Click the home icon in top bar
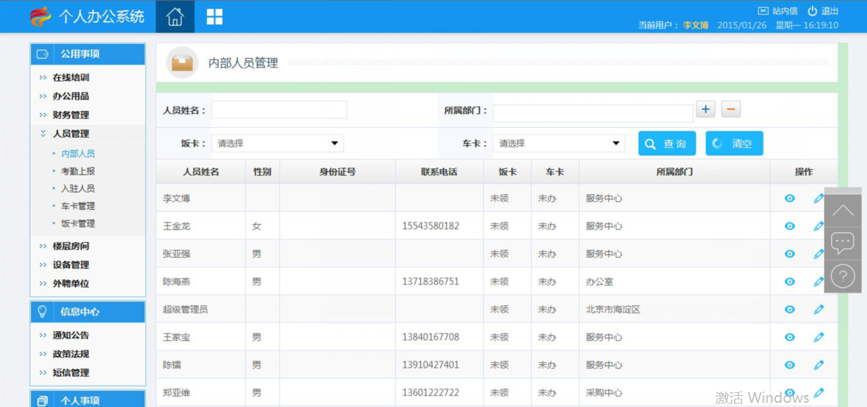The height and width of the screenshot is (407, 867). (175, 17)
